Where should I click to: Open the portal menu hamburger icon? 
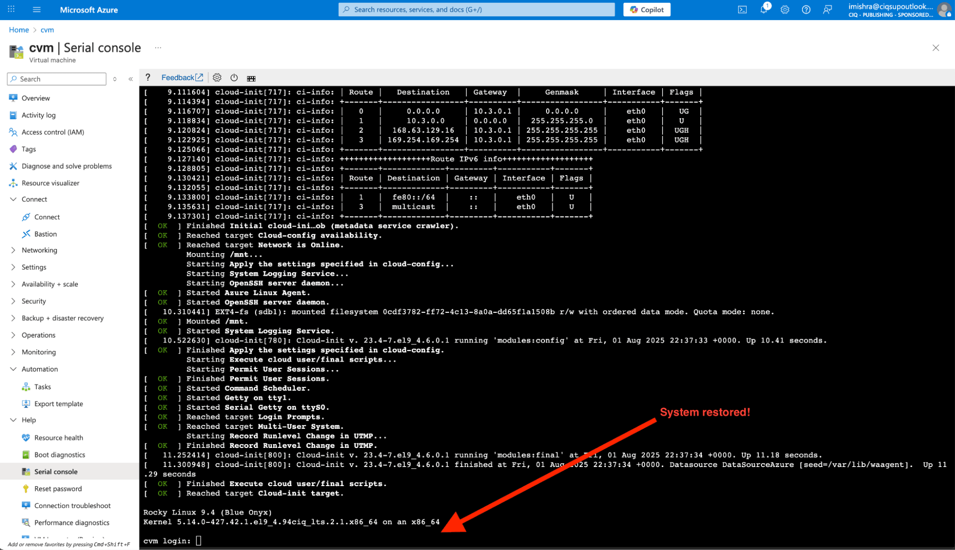(x=37, y=10)
